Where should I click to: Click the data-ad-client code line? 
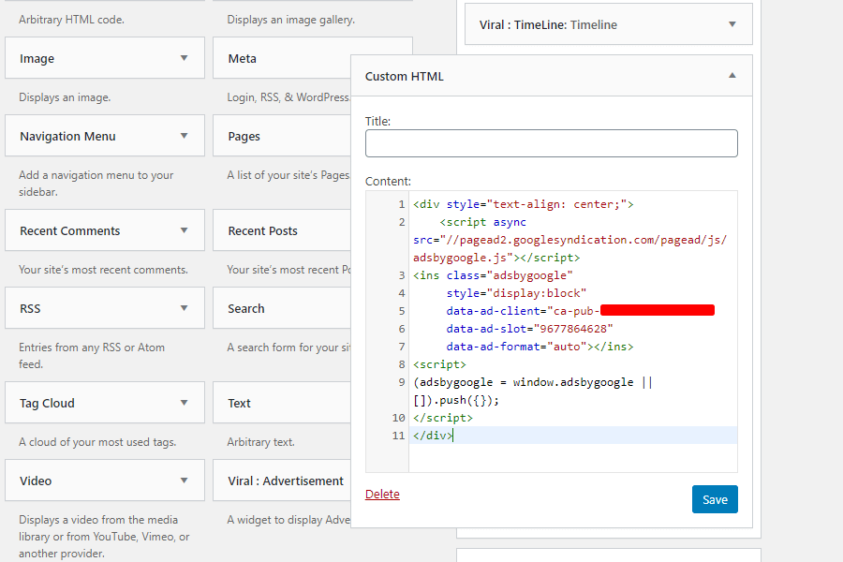coord(580,311)
